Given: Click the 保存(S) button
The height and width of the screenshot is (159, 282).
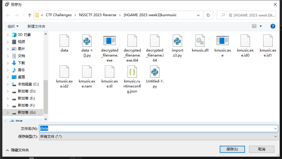Looking at the screenshot, I should coord(232,149).
